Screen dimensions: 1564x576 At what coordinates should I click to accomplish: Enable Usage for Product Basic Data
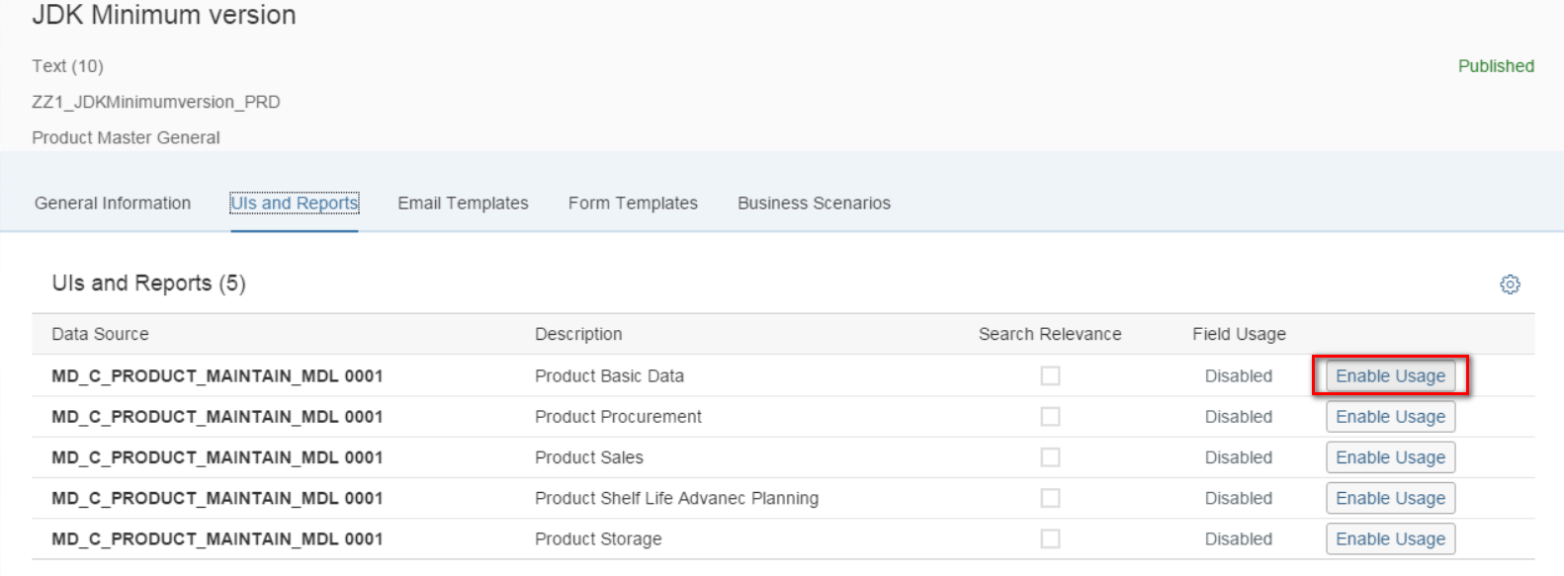tap(1390, 375)
